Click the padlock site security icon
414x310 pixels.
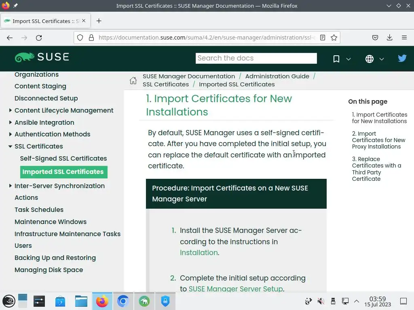[x=91, y=38]
